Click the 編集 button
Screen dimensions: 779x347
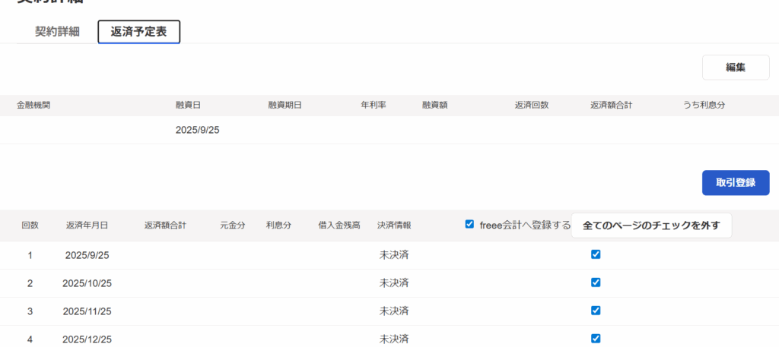(736, 68)
